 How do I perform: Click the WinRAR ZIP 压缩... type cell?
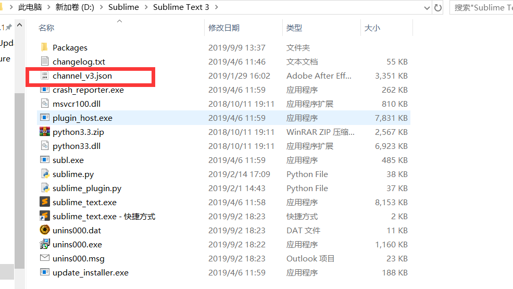(320, 132)
